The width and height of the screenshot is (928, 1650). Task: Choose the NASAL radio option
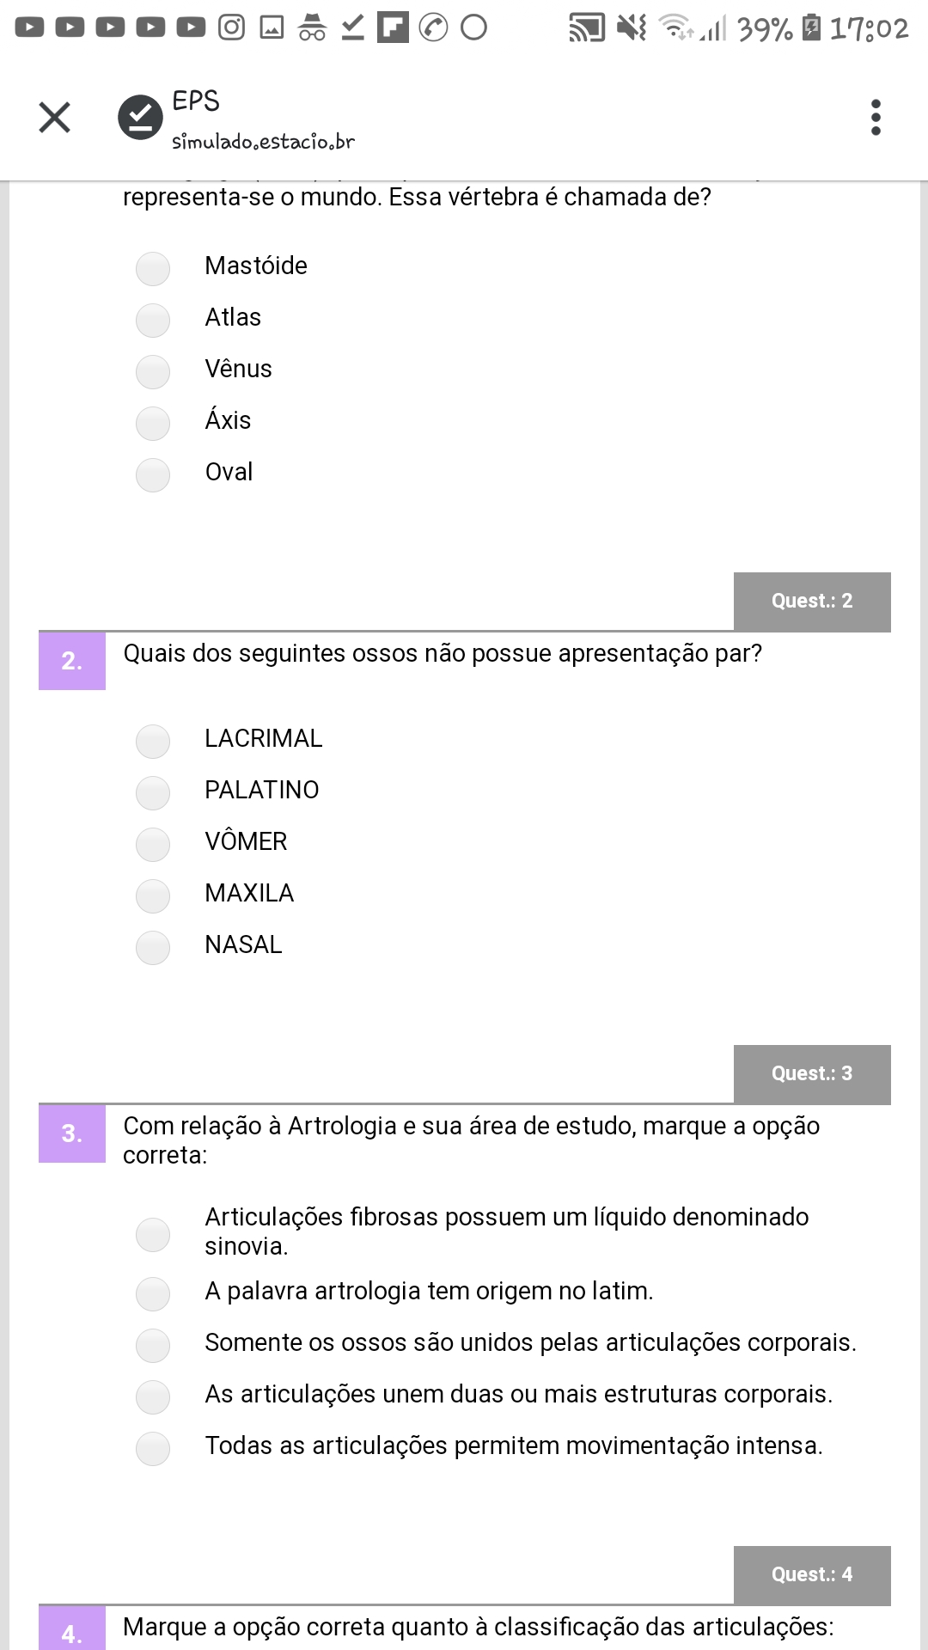pos(153,947)
